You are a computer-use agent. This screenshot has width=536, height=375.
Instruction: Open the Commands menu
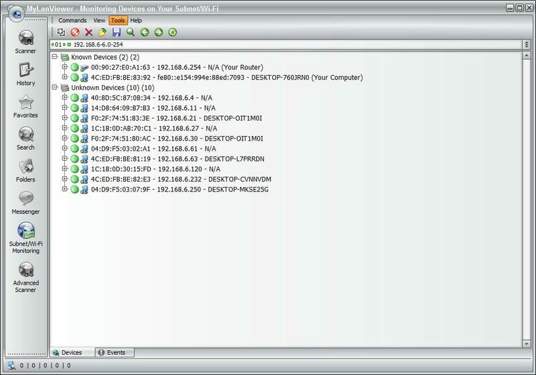pyautogui.click(x=72, y=21)
